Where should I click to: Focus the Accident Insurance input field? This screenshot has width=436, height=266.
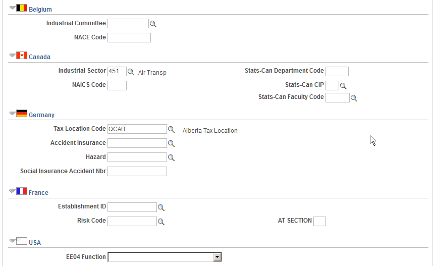(x=137, y=143)
